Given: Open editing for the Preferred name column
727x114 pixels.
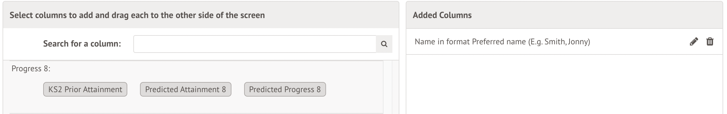Looking at the screenshot, I should pyautogui.click(x=694, y=41).
